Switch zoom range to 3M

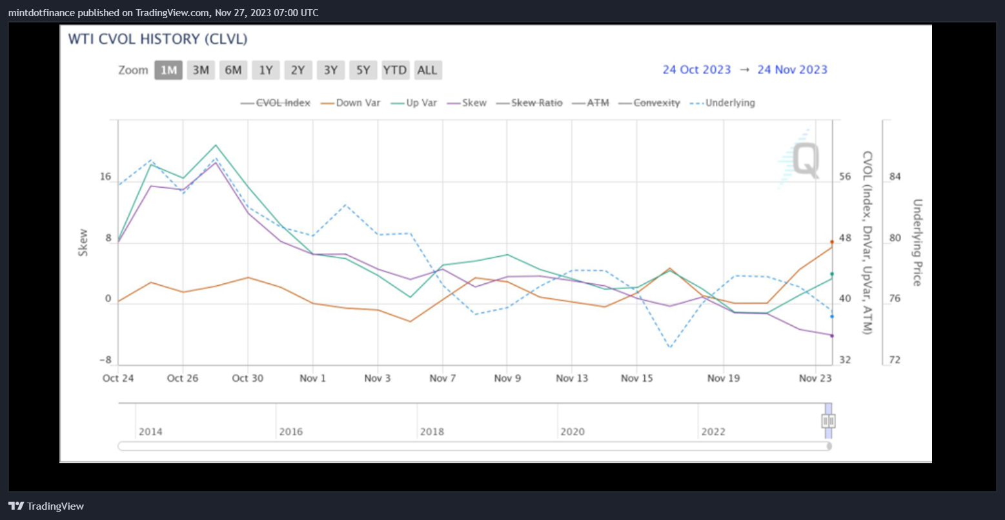coord(201,70)
